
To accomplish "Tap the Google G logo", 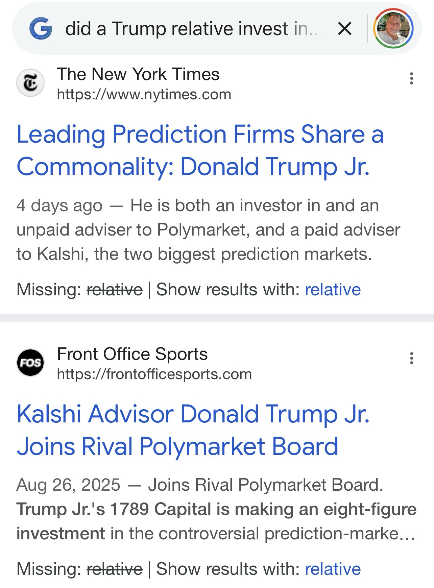I will (41, 28).
